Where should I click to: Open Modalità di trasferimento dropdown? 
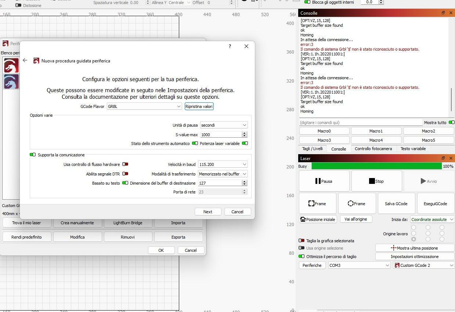[223, 174]
